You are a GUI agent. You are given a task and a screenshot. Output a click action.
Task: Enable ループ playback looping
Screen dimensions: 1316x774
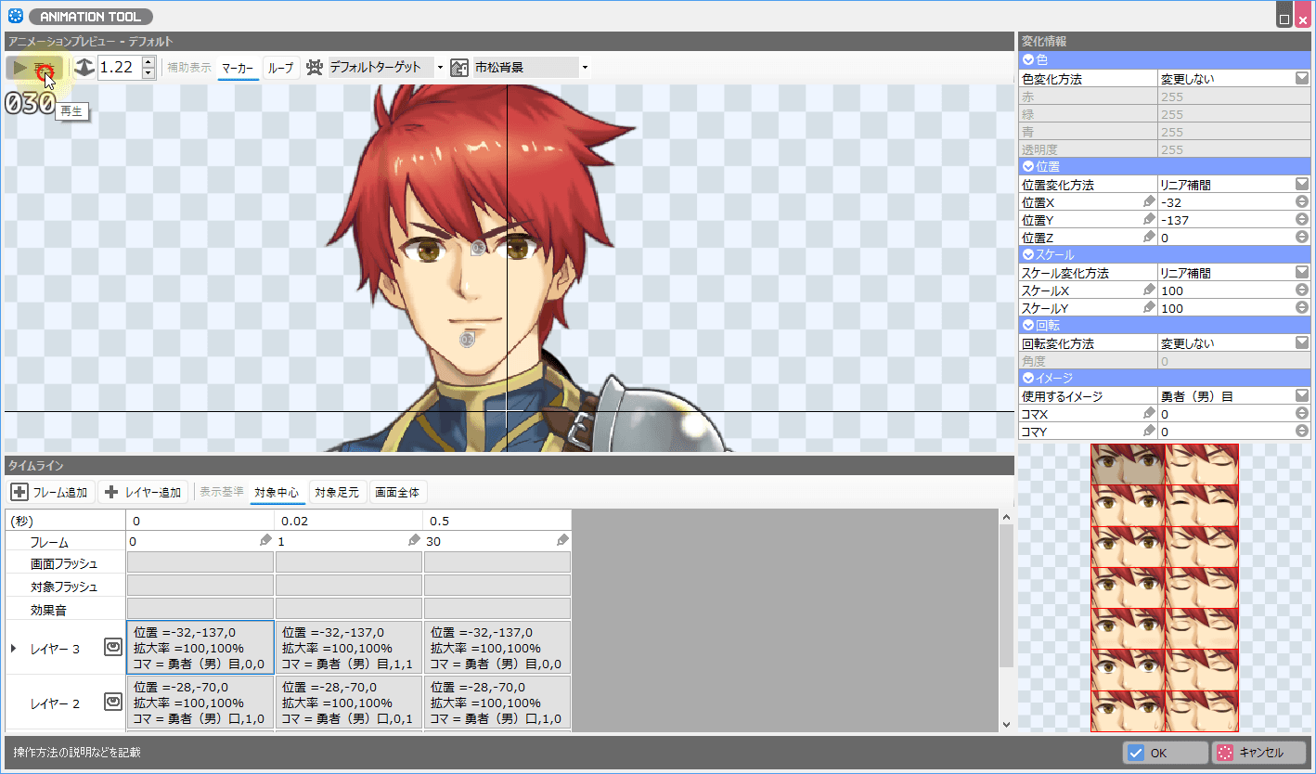coord(280,67)
